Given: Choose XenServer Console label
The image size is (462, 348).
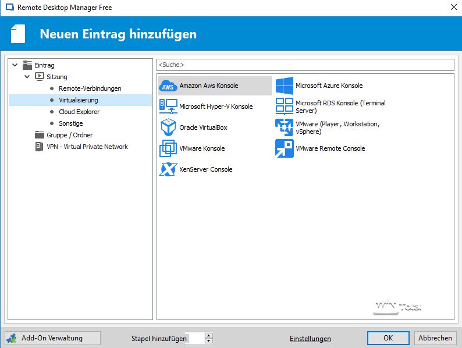Looking at the screenshot, I should pos(206,169).
